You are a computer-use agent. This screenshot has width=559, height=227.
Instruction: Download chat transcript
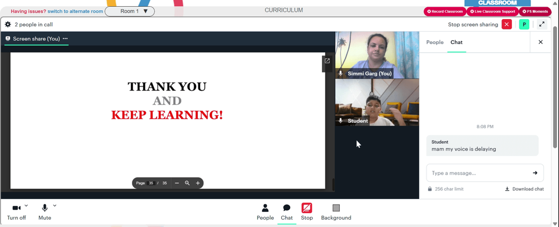click(x=524, y=189)
